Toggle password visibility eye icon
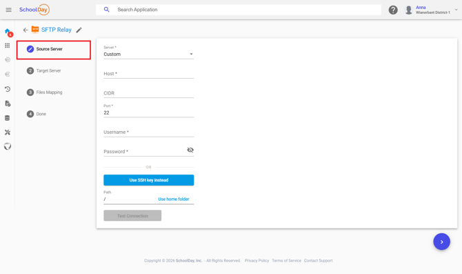The width and height of the screenshot is (462, 274). coord(190,150)
